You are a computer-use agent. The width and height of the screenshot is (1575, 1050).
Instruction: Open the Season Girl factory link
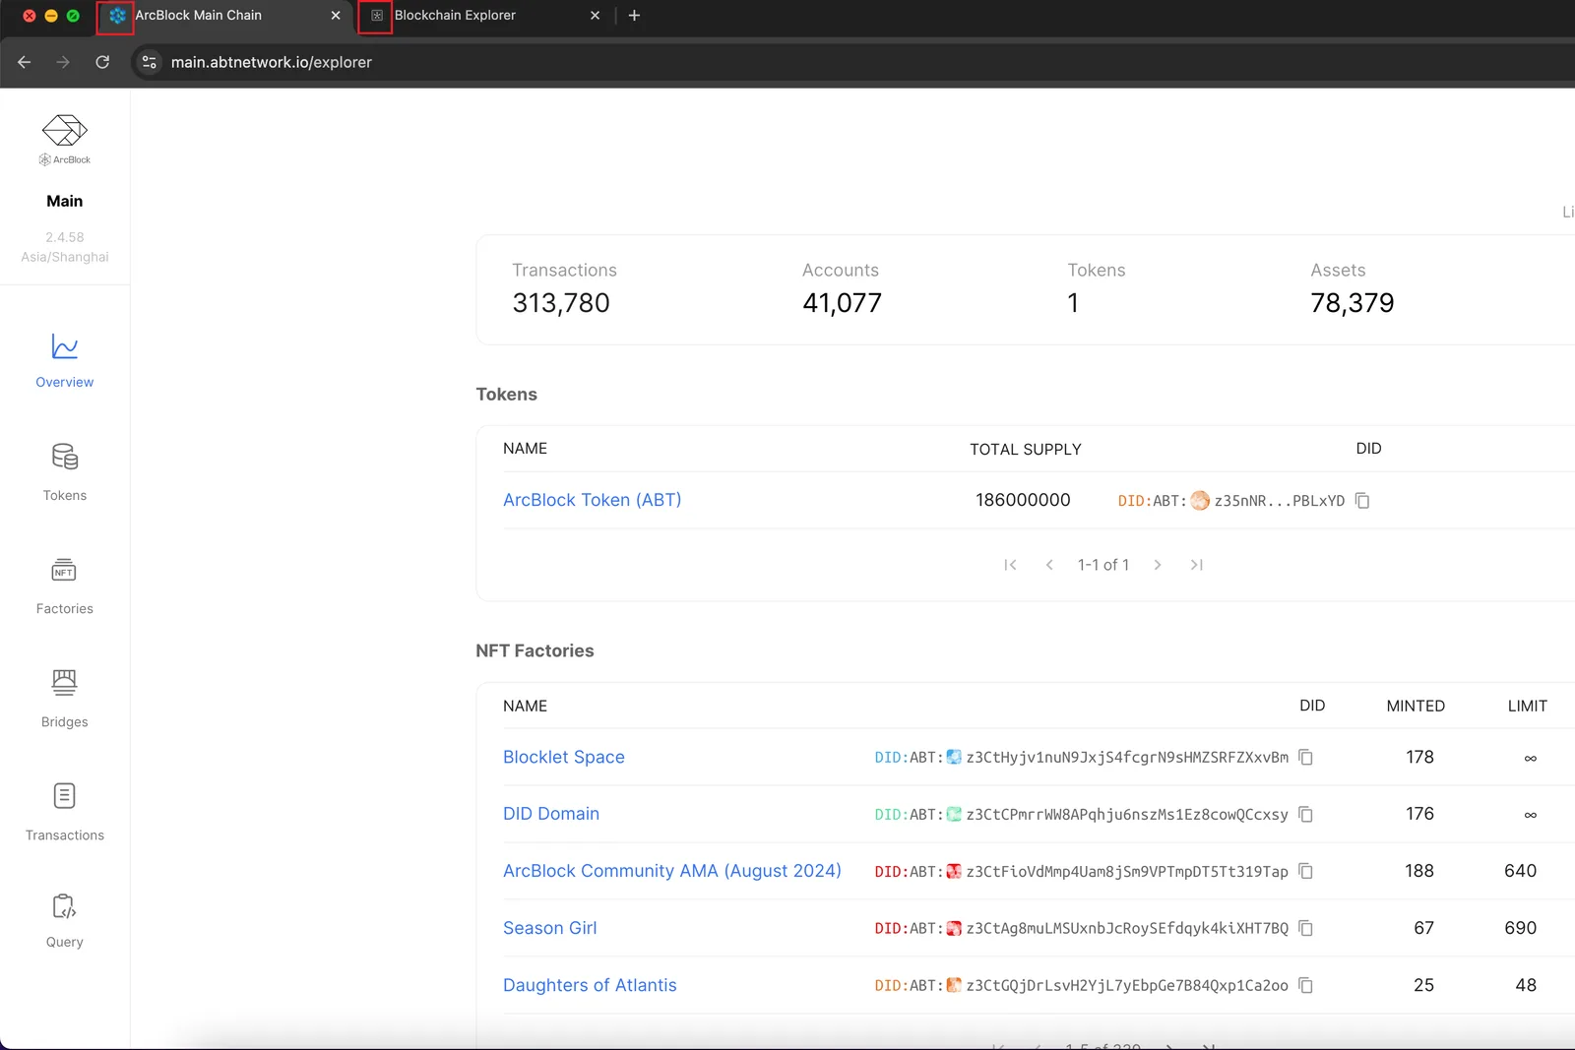(550, 928)
